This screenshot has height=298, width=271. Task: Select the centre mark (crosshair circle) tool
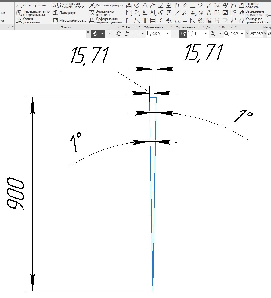click(169, 20)
